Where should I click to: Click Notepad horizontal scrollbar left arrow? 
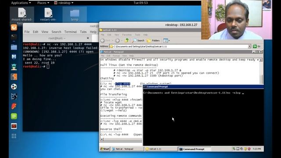[102, 139]
